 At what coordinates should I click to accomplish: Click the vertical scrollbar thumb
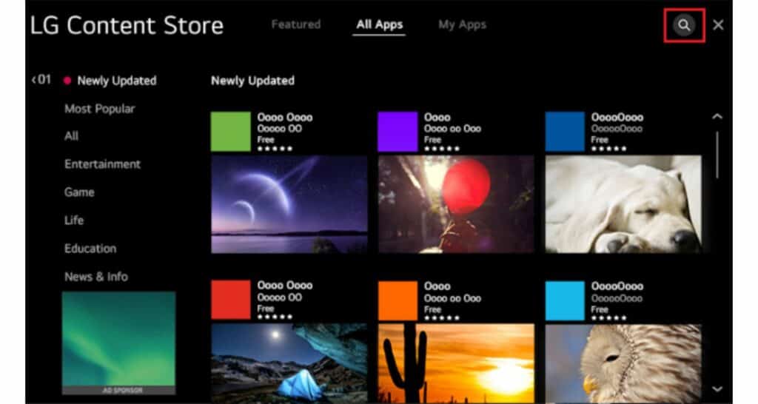pyautogui.click(x=717, y=154)
